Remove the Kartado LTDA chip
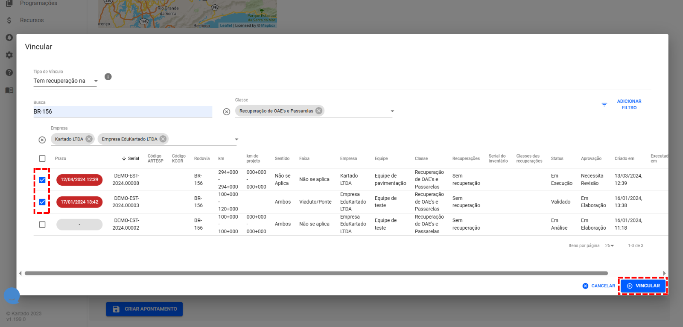The width and height of the screenshot is (683, 327). [x=89, y=139]
